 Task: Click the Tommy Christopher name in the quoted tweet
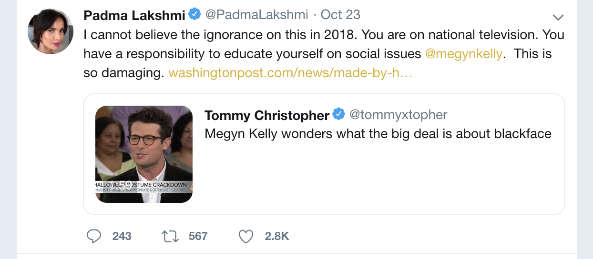point(266,115)
